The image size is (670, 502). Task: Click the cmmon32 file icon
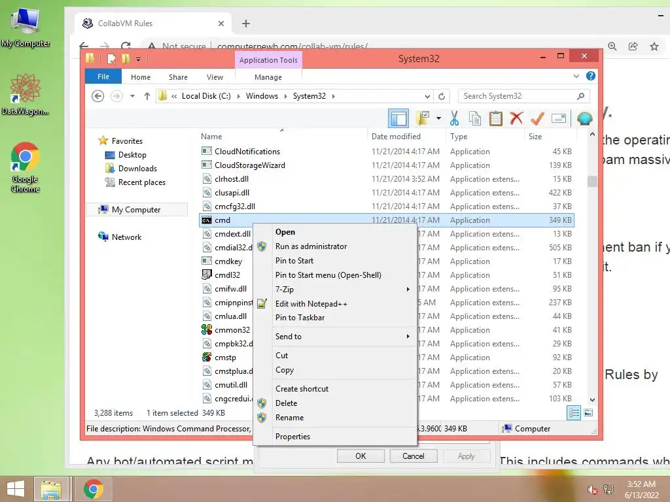tap(207, 329)
